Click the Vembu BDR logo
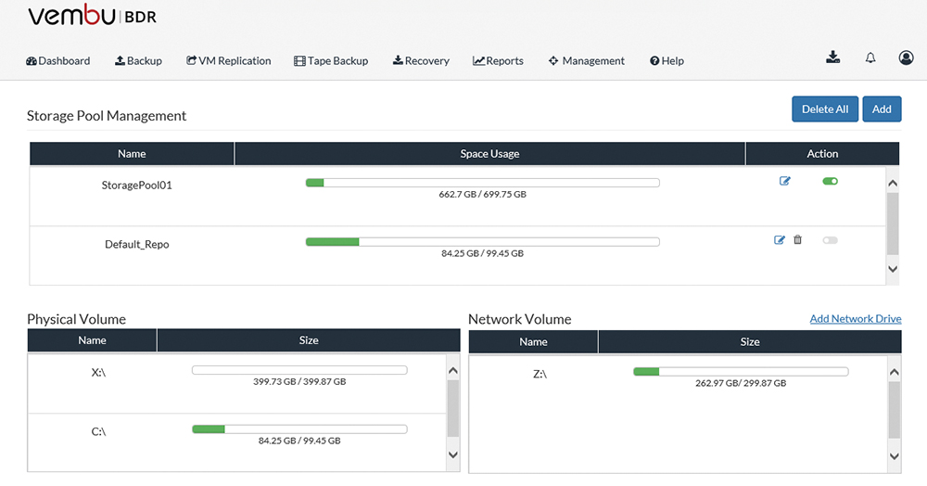The height and width of the screenshot is (486, 927). (x=92, y=16)
